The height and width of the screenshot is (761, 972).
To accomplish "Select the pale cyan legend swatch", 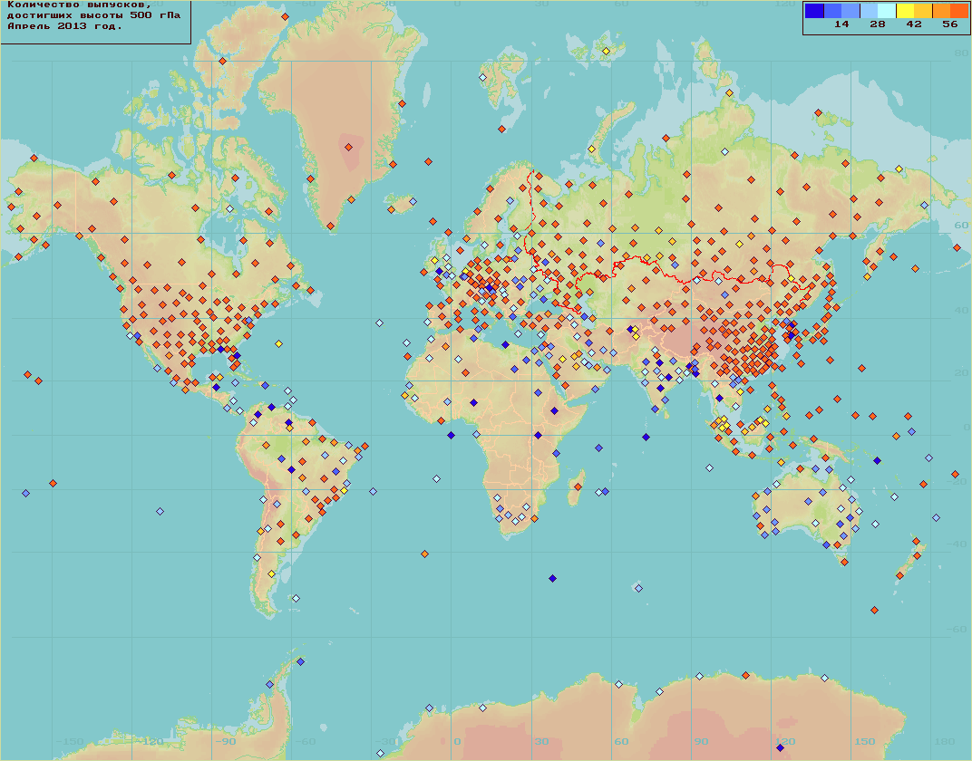I will click(887, 11).
